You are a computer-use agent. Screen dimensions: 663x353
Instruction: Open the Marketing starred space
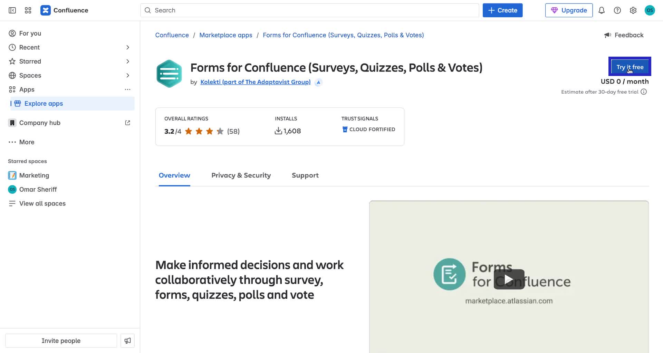pos(34,175)
